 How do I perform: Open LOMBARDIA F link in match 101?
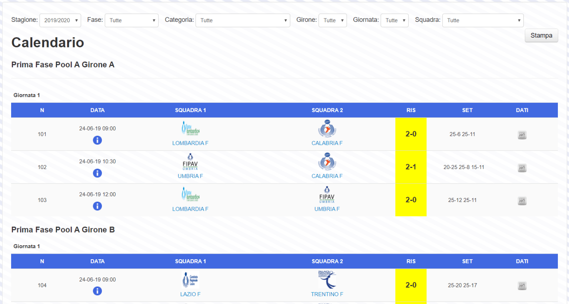[190, 143]
